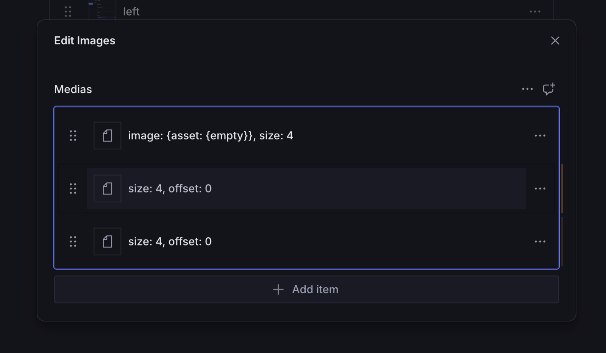This screenshot has height=353, width=606.
Task: Open the Medias field options menu
Action: pyautogui.click(x=527, y=89)
